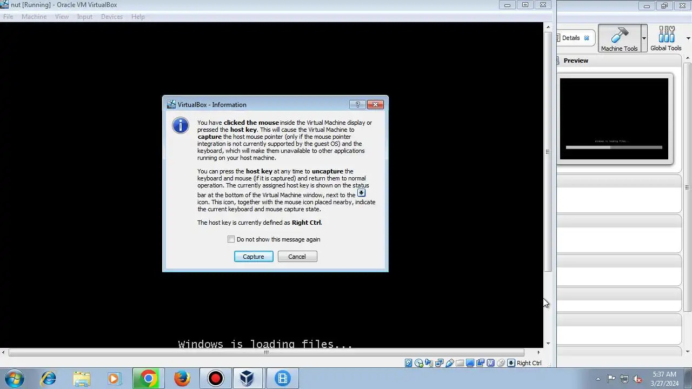The height and width of the screenshot is (389, 692).
Task: Launch Firefox from the taskbar
Action: 182,379
